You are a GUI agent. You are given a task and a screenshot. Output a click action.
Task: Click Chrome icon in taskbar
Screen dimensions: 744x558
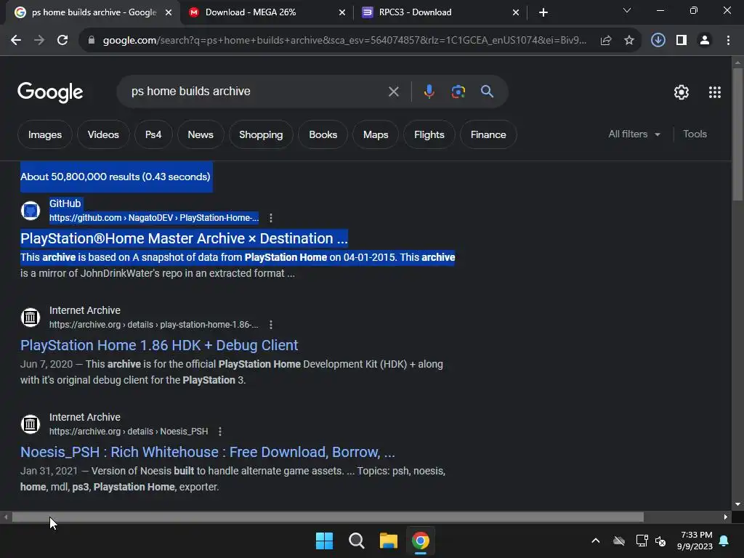point(421,541)
